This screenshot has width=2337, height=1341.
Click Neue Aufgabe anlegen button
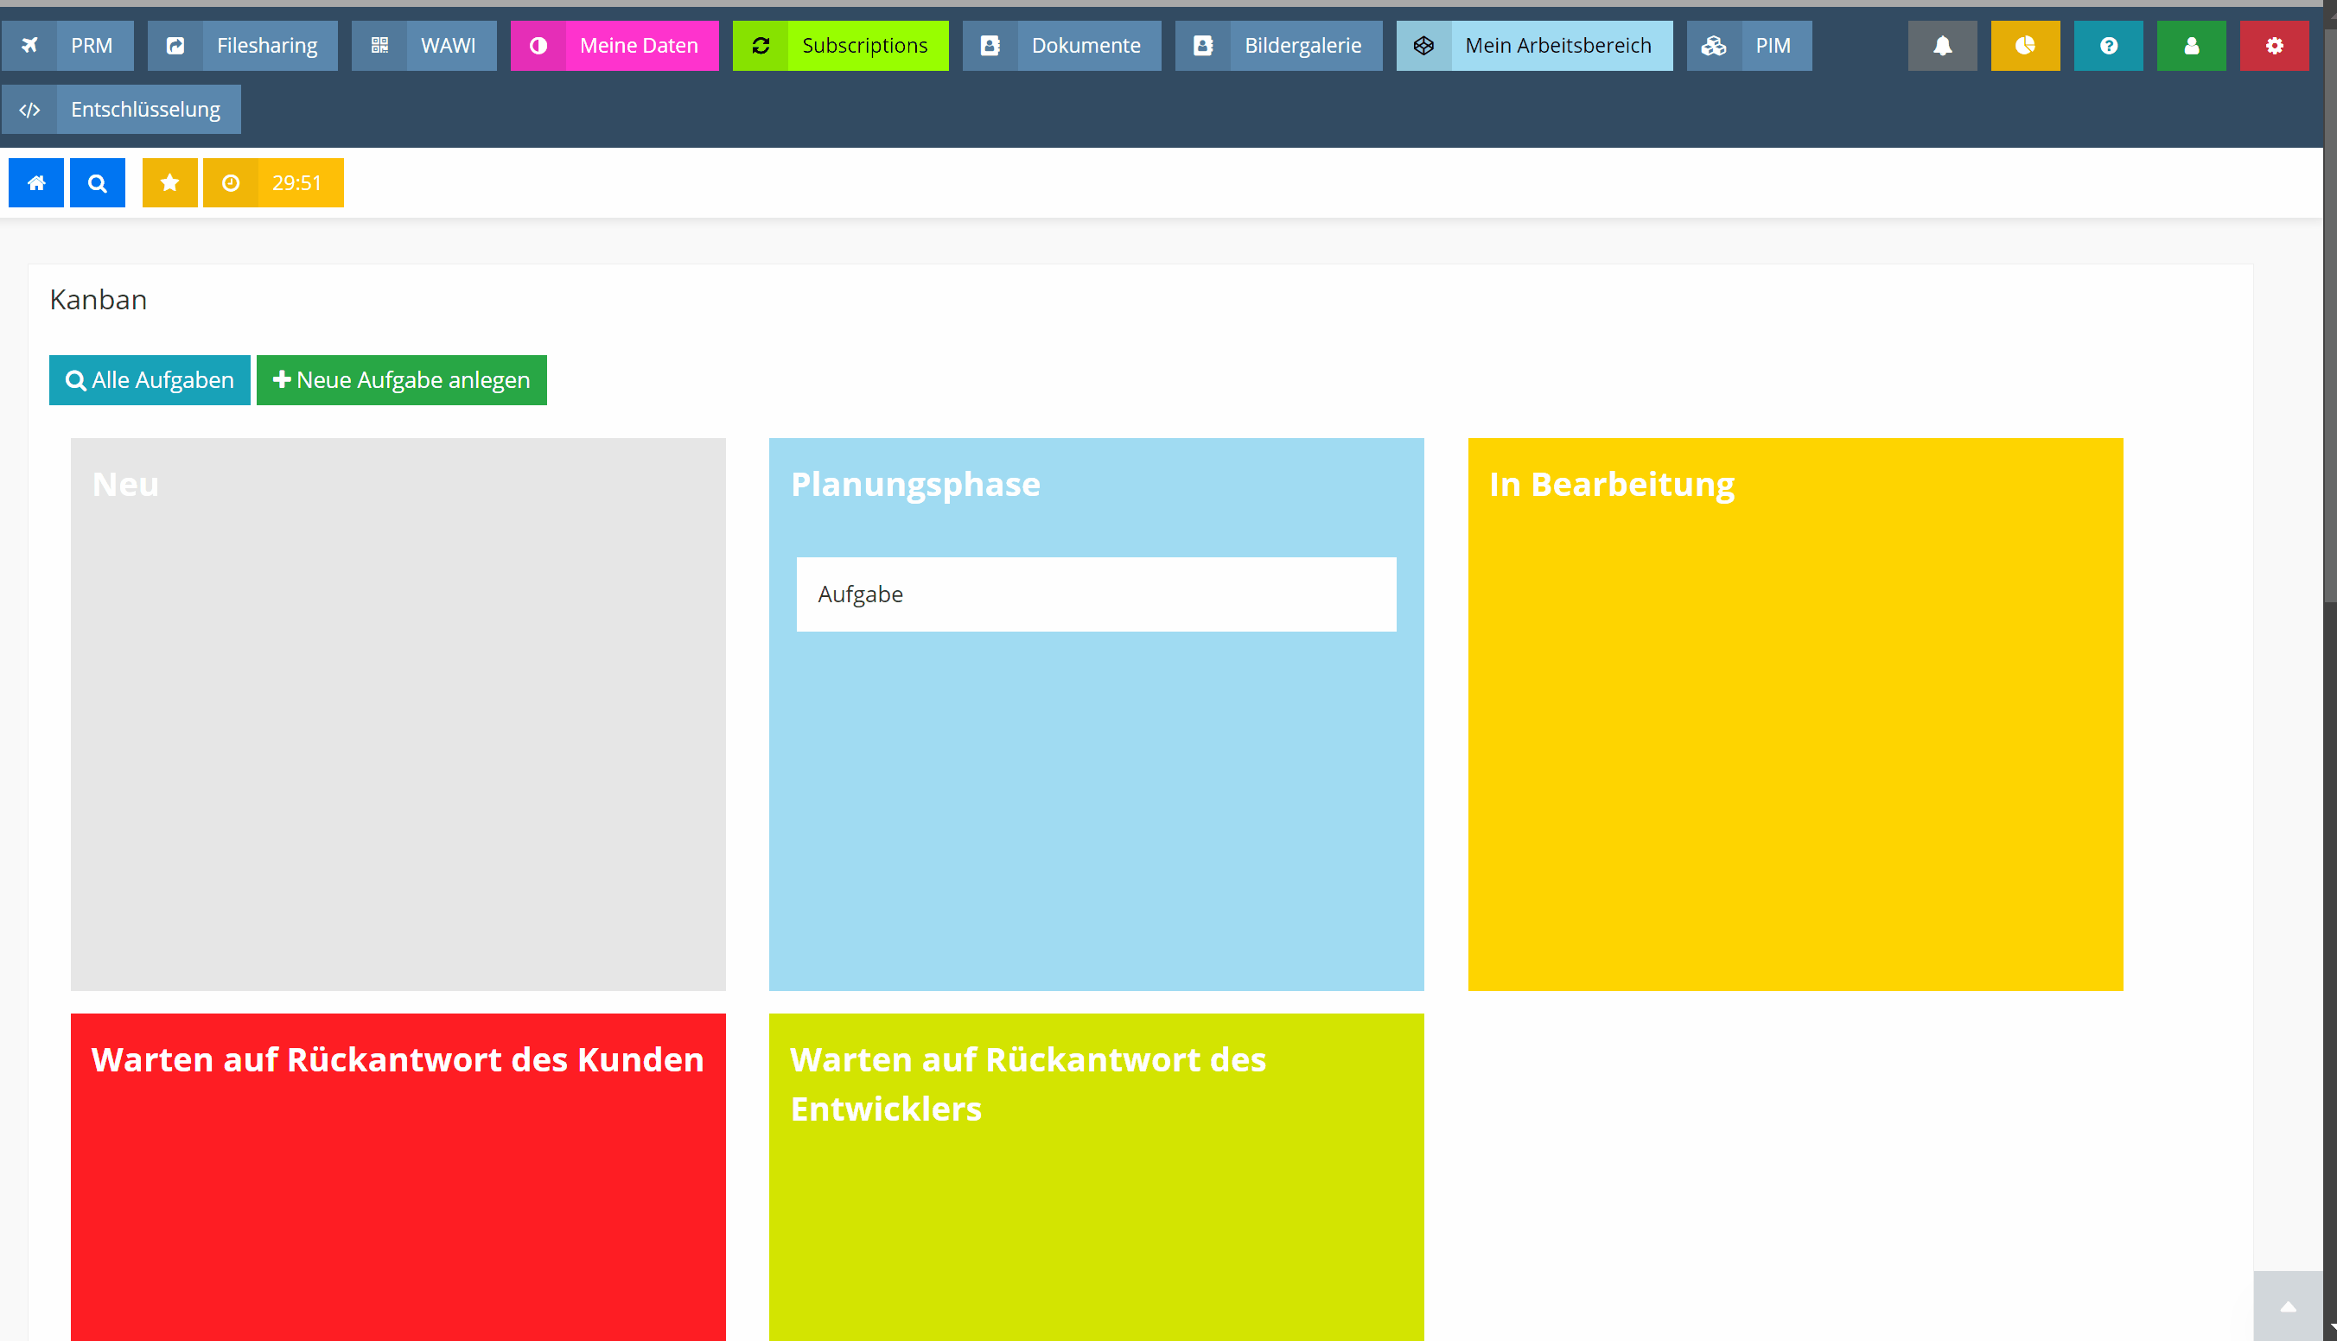coord(402,379)
